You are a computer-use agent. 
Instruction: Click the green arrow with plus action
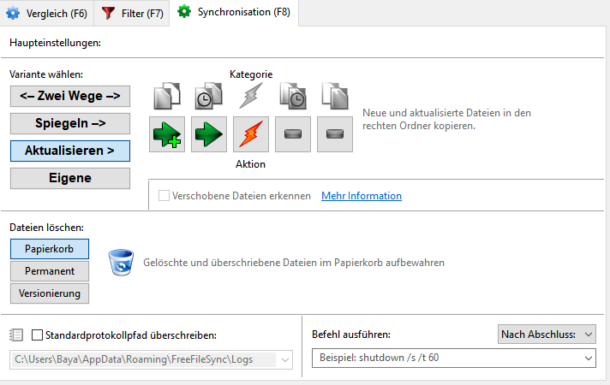(167, 134)
